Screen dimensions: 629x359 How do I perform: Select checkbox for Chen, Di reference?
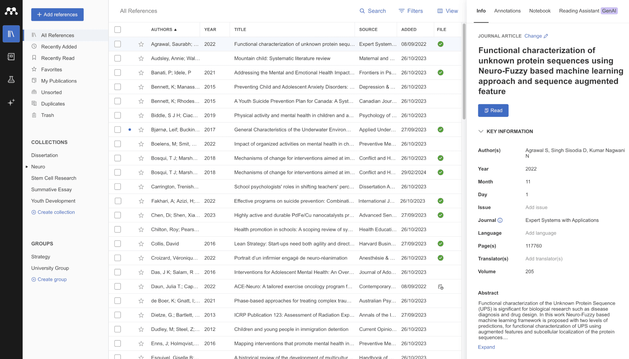tap(118, 215)
